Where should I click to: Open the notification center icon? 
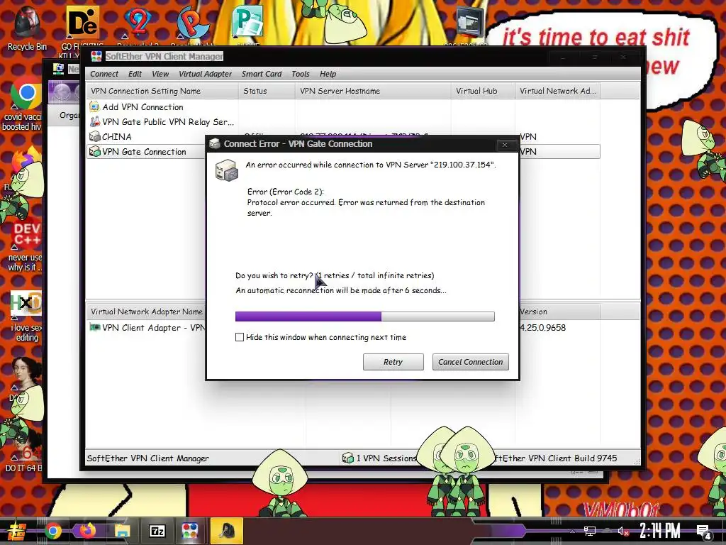point(704,532)
